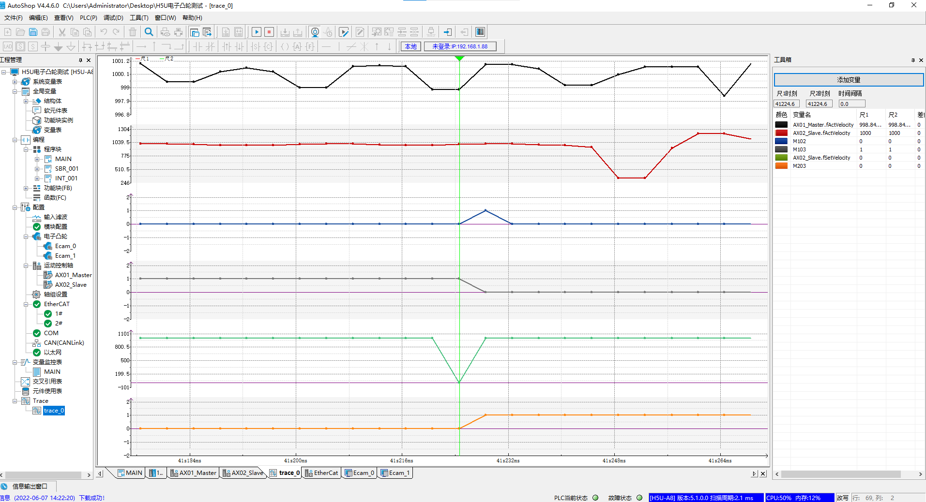Click the 电子凸轮 cam icon in tree

(x=37, y=236)
